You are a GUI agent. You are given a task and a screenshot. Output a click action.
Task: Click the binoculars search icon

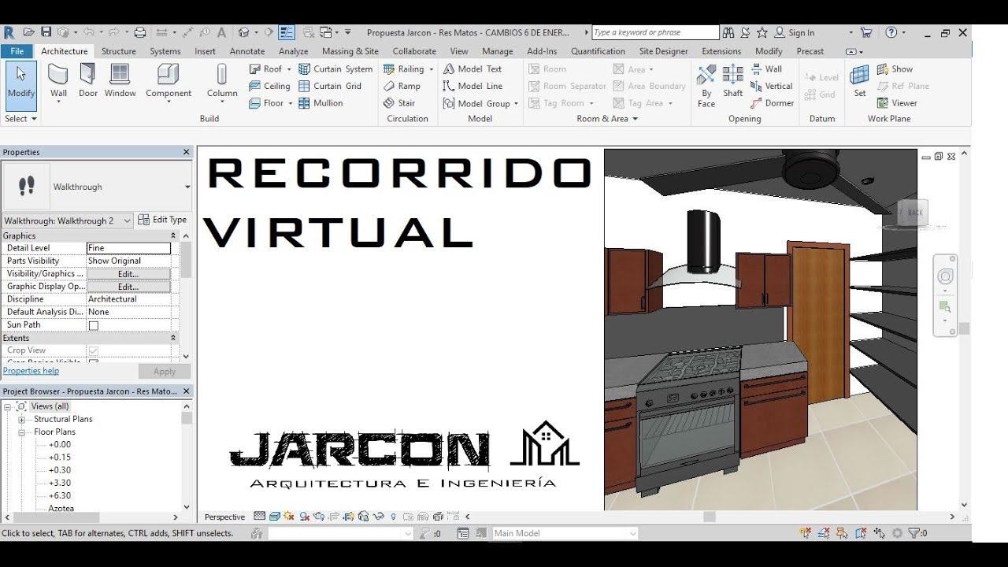pyautogui.click(x=728, y=32)
